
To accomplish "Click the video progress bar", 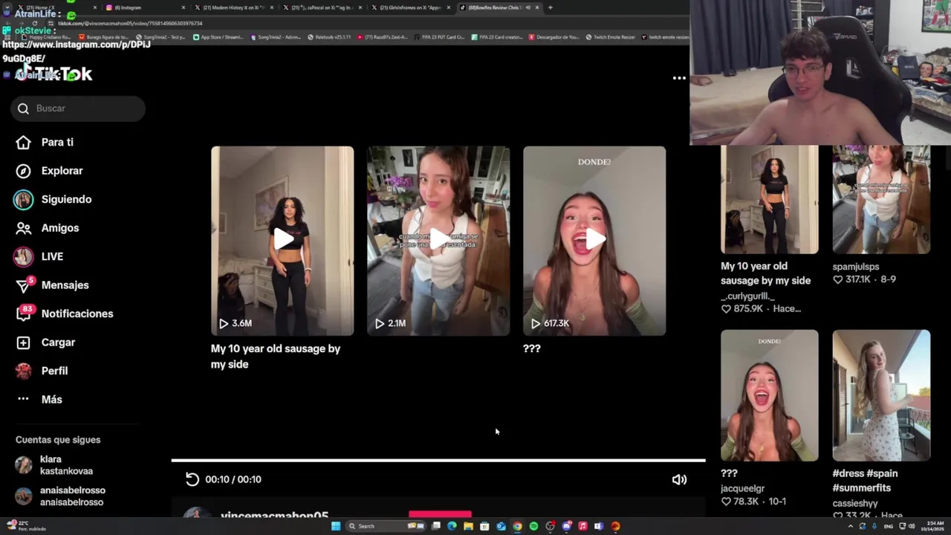I will click(438, 461).
